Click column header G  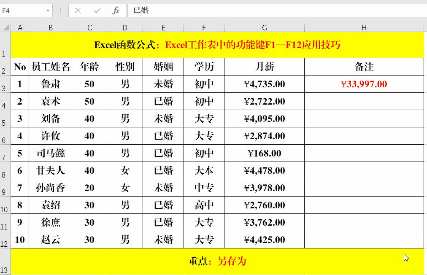point(265,27)
